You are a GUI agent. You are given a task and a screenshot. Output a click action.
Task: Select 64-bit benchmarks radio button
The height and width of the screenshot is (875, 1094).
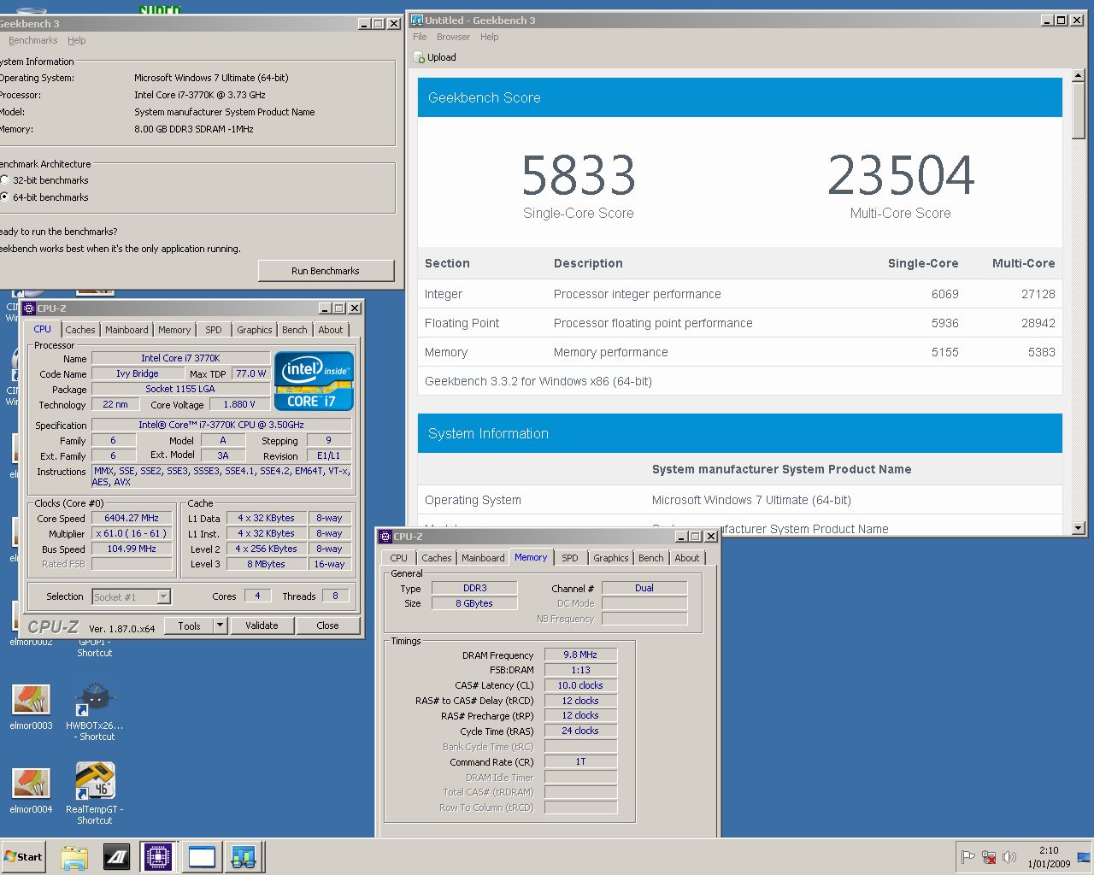coord(4,197)
